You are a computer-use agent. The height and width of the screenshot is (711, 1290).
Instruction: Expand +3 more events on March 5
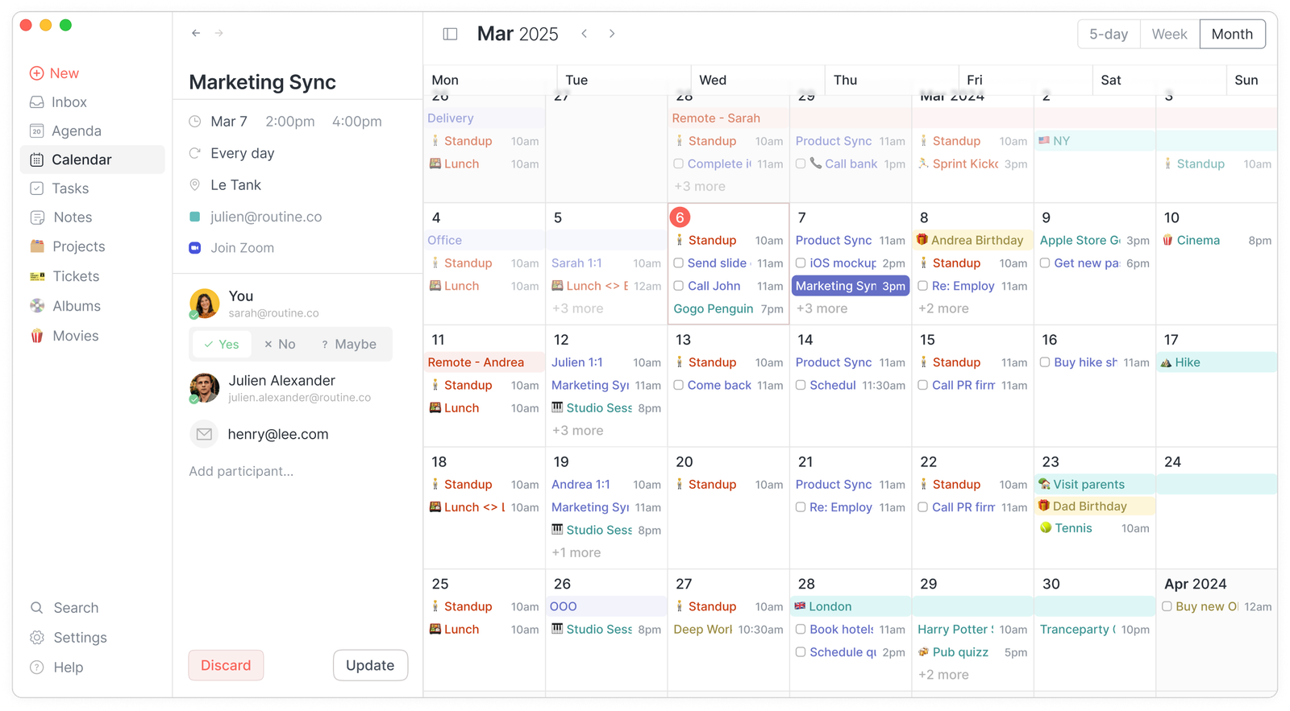coord(577,308)
